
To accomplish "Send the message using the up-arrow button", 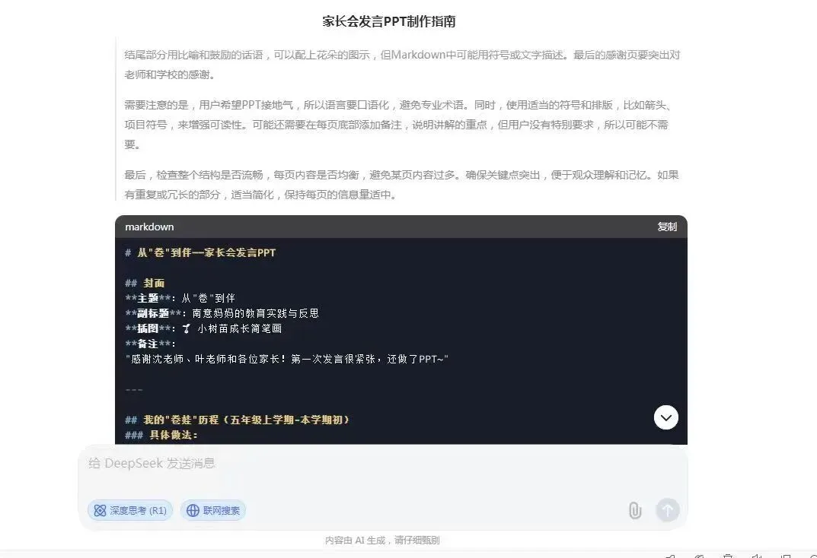I will [x=668, y=509].
